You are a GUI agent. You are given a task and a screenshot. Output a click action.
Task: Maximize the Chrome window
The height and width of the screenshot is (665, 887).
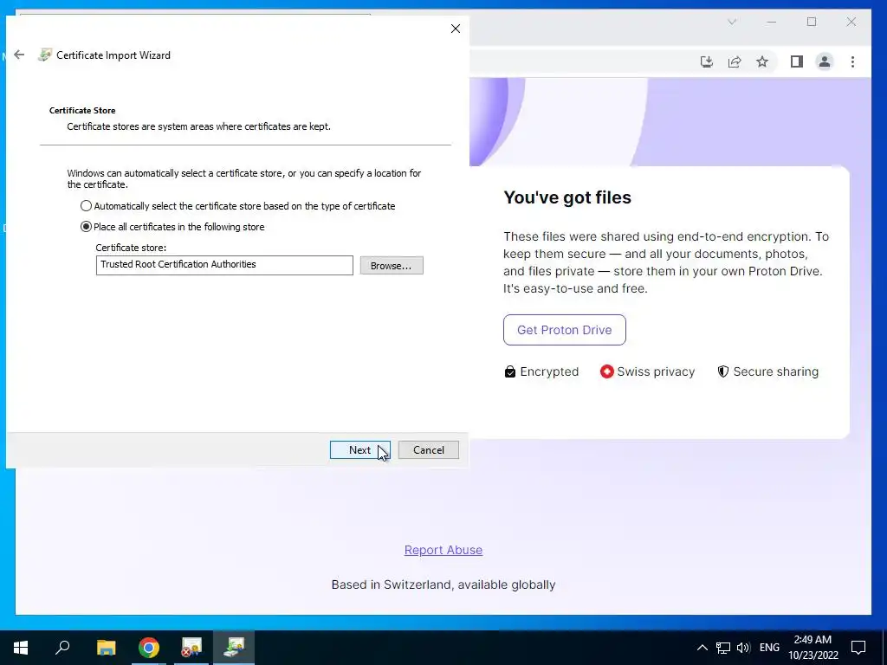click(812, 22)
